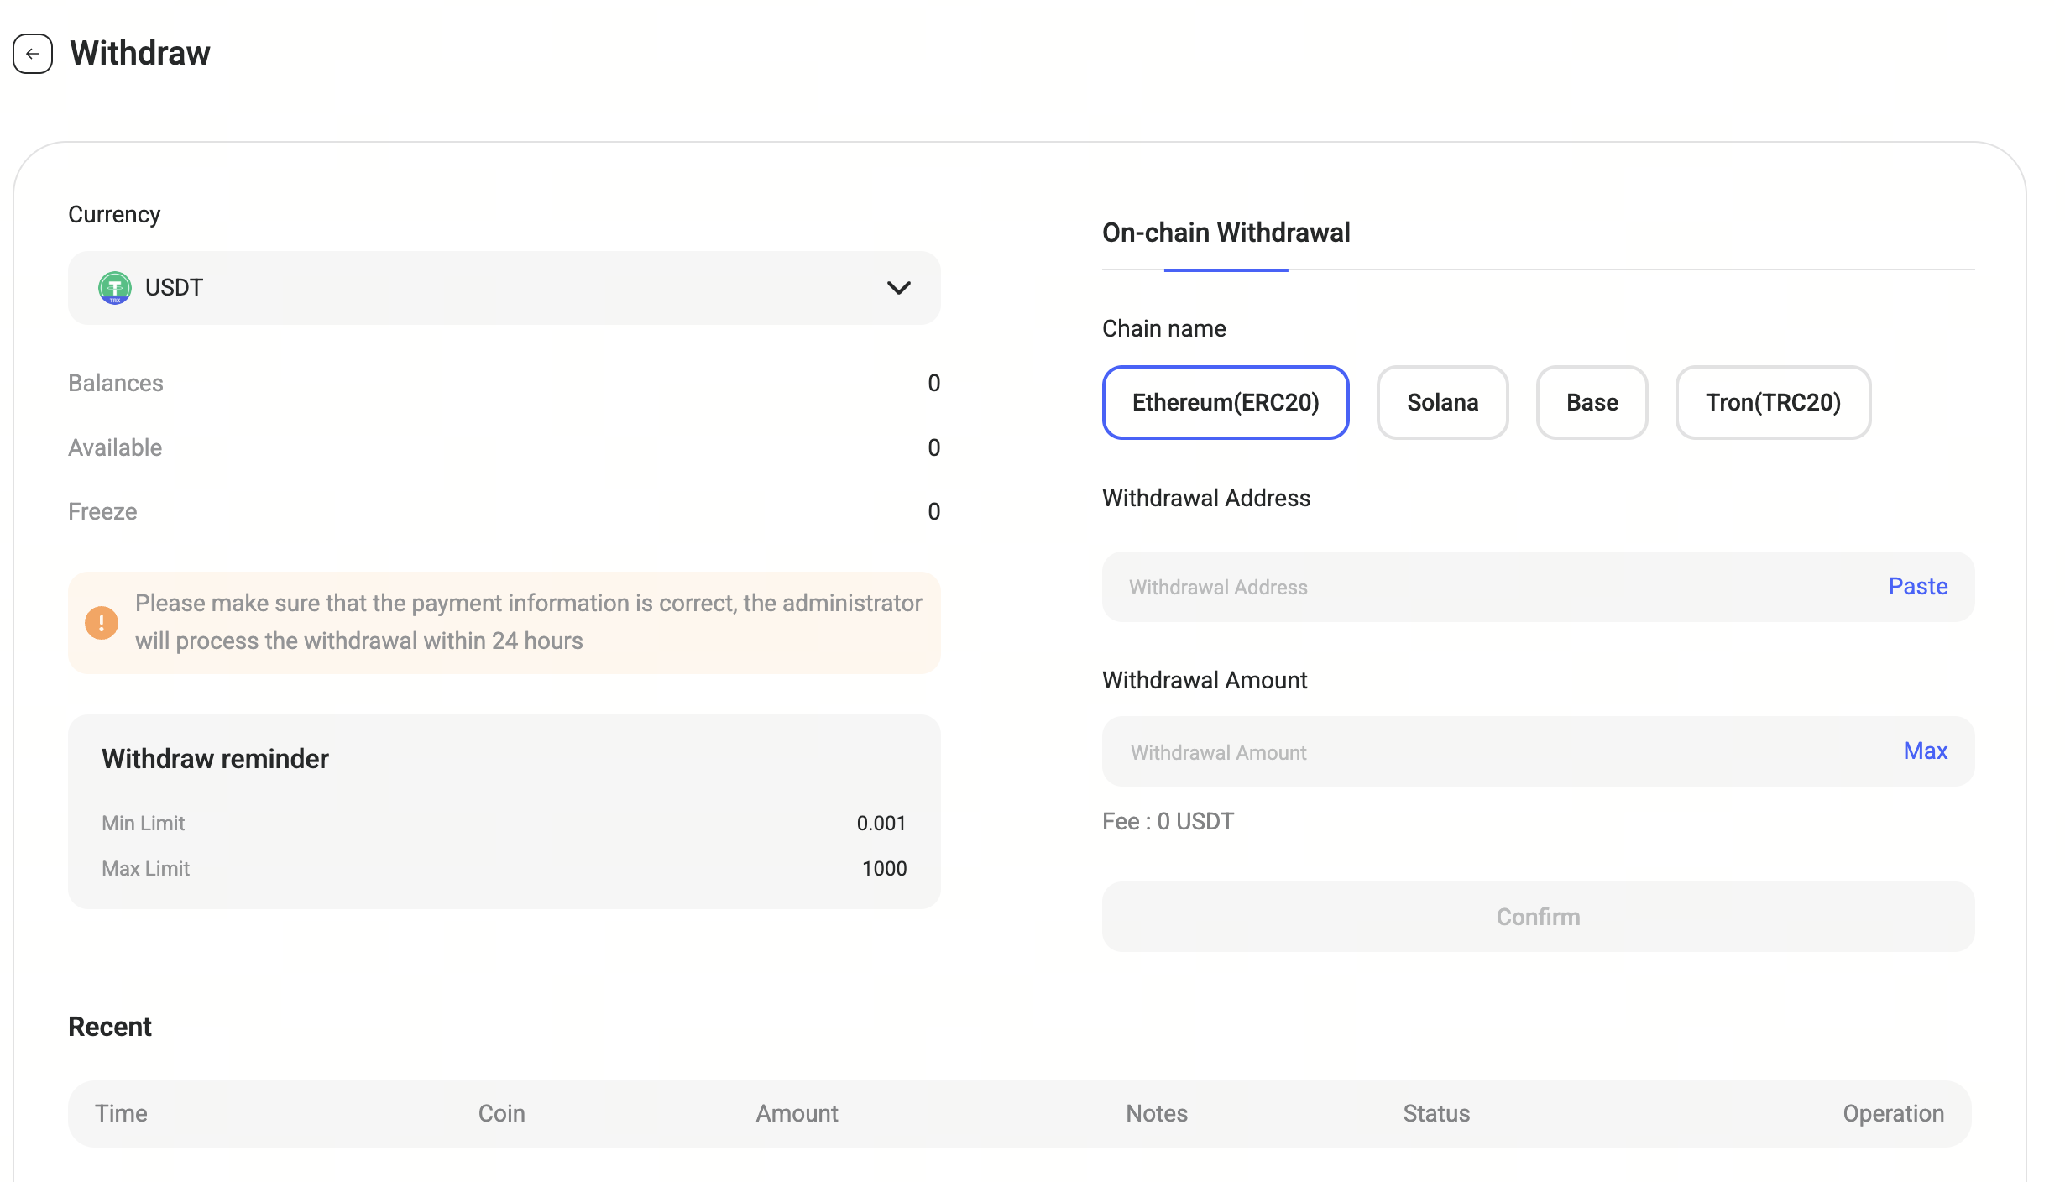Open the USDT currency selector

click(x=504, y=288)
